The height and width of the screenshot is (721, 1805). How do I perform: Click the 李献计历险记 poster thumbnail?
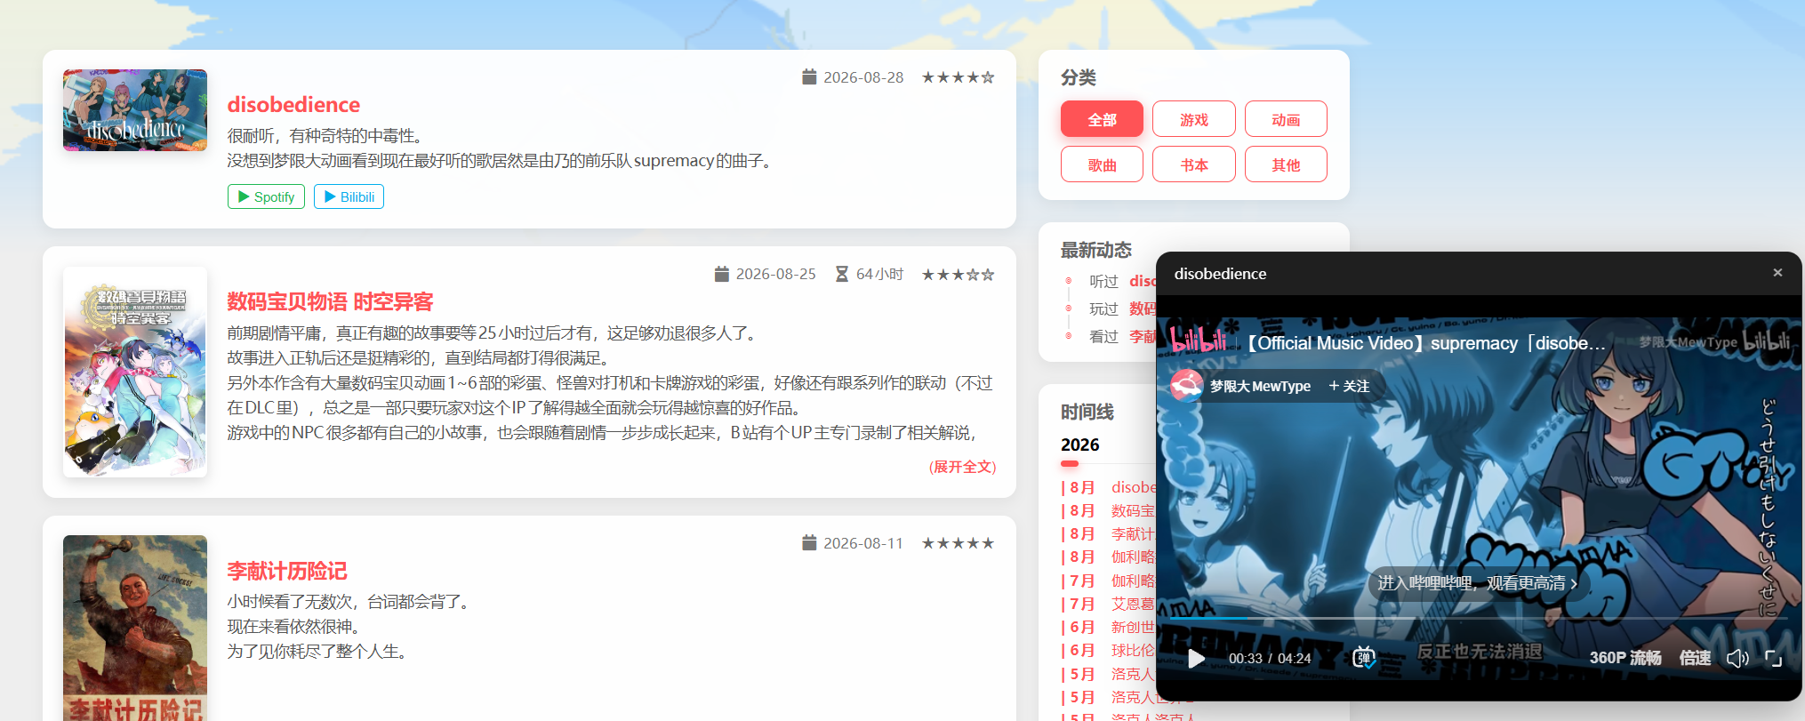[x=135, y=628]
